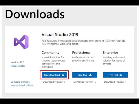The height and width of the screenshot is (104, 139).
Task: Open the Compare editions link
Action: [x=20, y=82]
